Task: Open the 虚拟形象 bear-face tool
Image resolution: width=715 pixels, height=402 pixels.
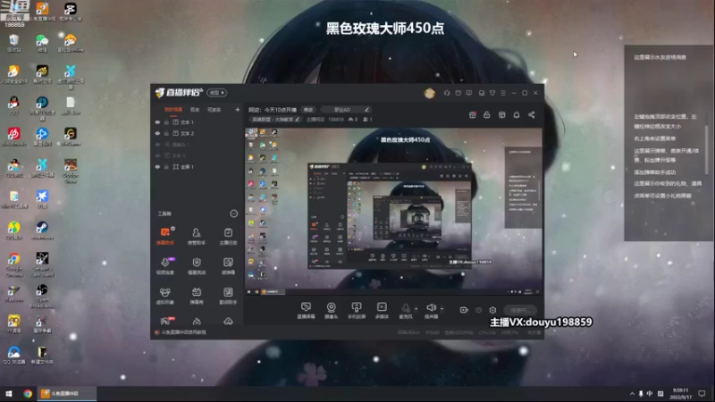Action: coord(165,296)
